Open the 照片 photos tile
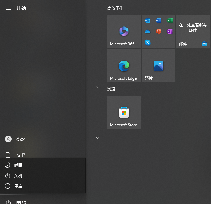The height and width of the screenshot is (204, 211). [x=159, y=66]
